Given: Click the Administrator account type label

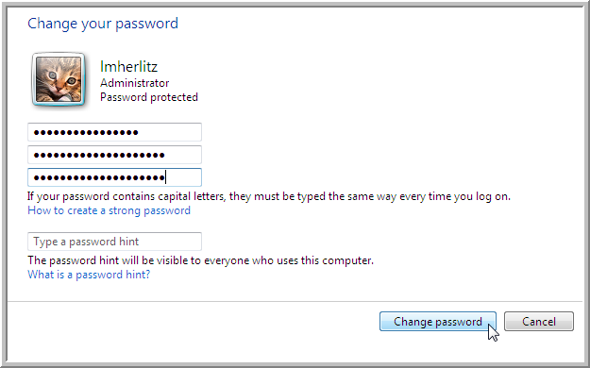Looking at the screenshot, I should [134, 83].
